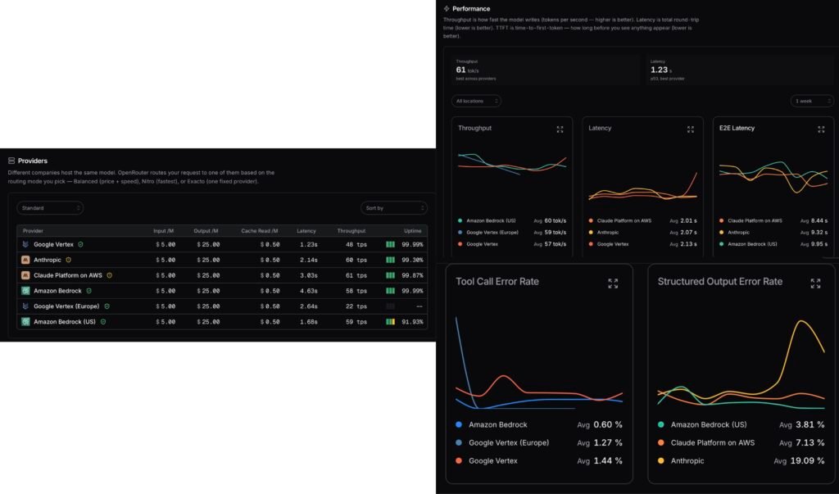Expand the Latency chart
The width and height of the screenshot is (839, 494).
690,129
